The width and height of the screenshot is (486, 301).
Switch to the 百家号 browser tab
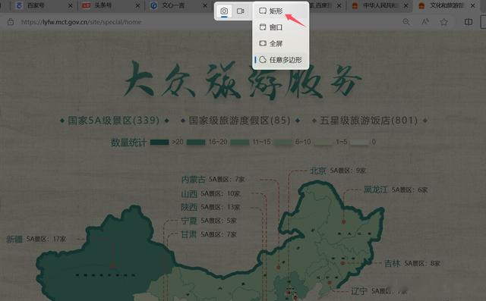click(43, 5)
